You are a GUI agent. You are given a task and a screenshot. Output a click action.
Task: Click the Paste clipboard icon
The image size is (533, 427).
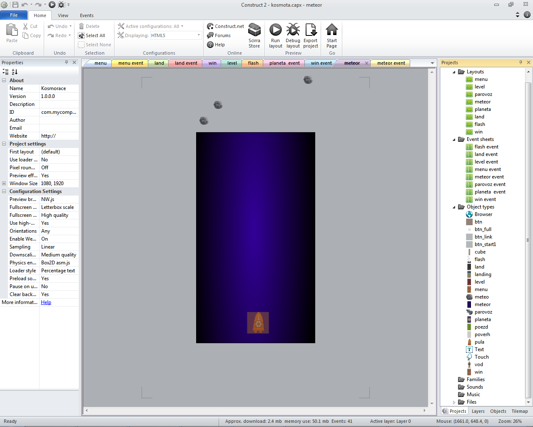[x=12, y=30]
